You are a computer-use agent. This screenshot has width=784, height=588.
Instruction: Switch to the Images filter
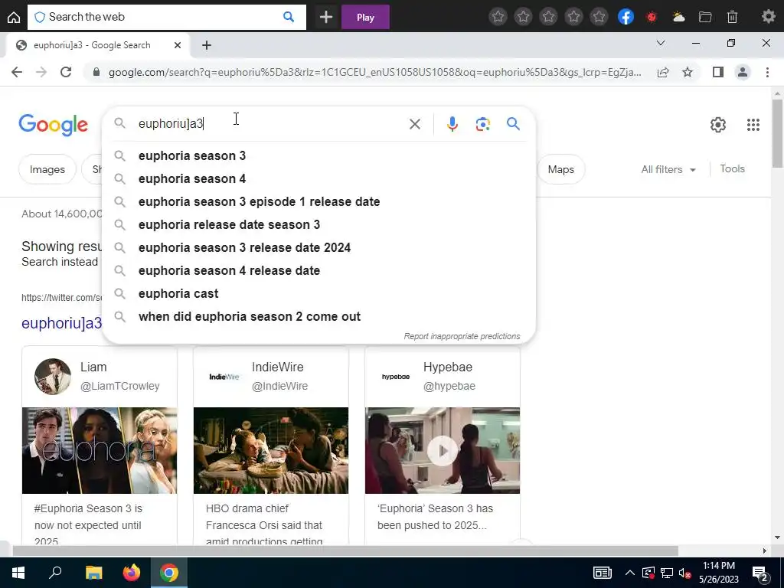click(47, 169)
